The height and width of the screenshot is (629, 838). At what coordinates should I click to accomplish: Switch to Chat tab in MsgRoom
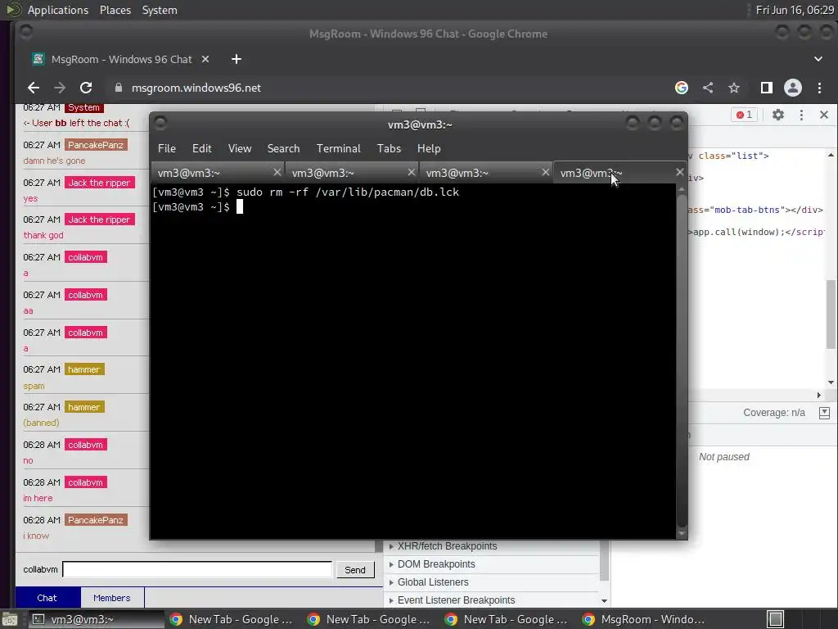pos(47,598)
